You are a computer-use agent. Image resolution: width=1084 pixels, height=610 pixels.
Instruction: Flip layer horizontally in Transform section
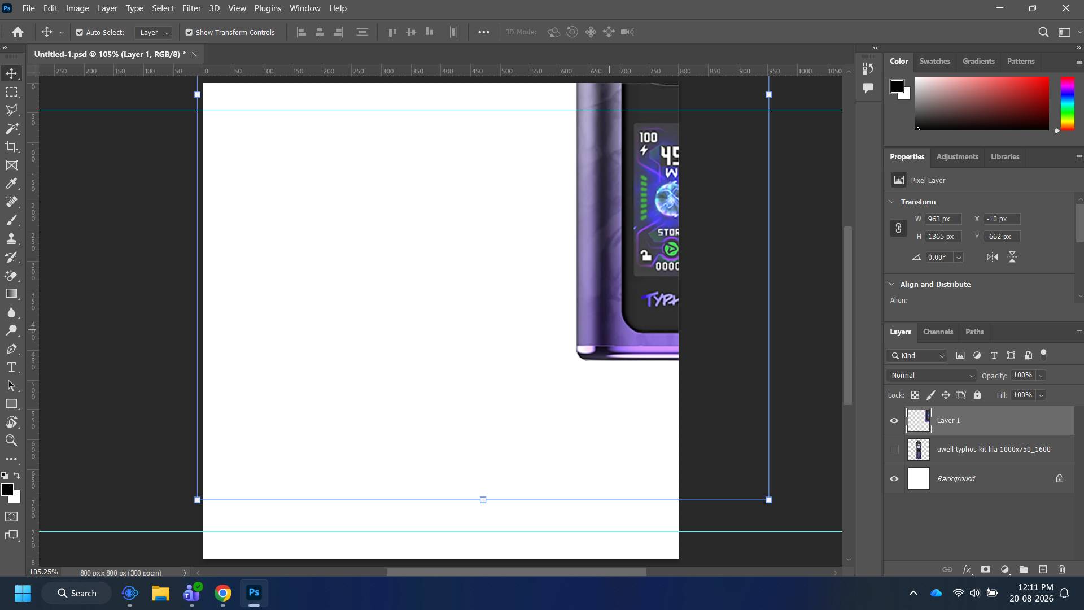pos(992,257)
